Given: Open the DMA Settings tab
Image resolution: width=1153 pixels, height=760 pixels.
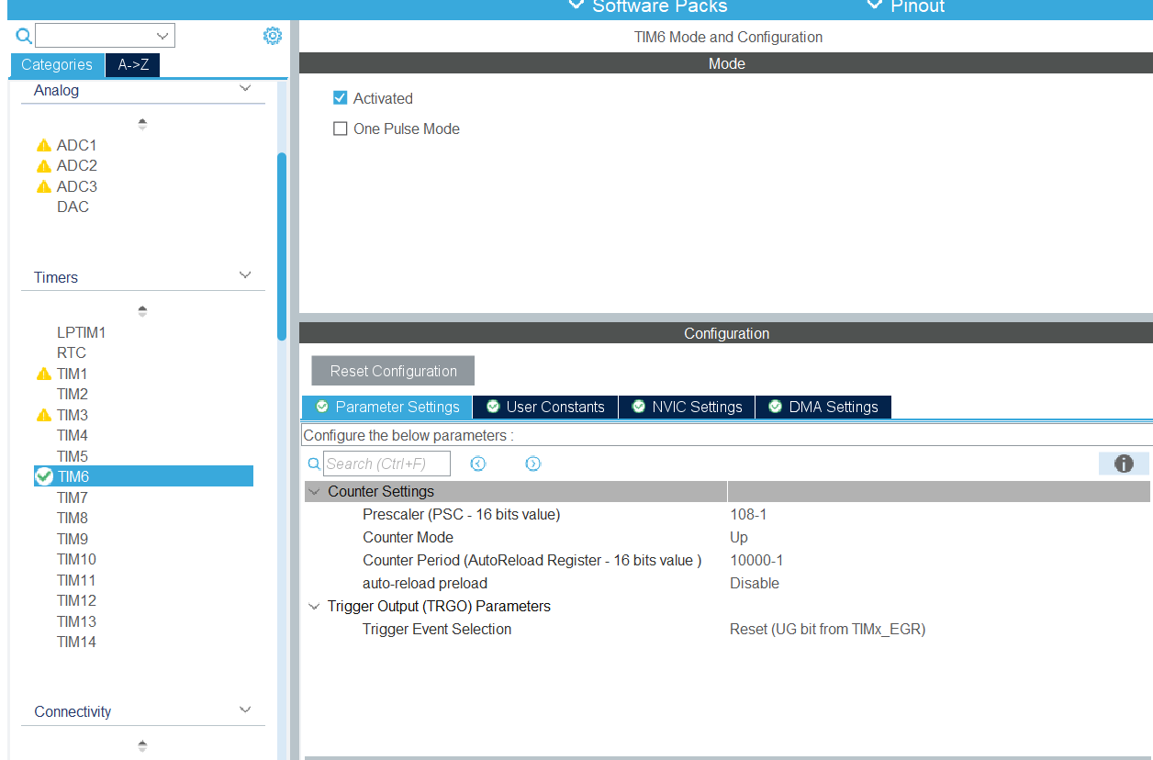Looking at the screenshot, I should click(823, 407).
